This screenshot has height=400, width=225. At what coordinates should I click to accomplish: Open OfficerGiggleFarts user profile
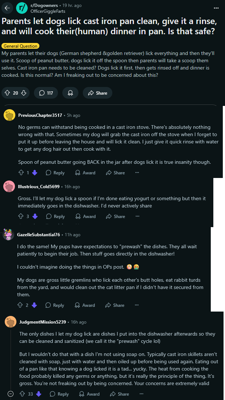click(x=47, y=11)
